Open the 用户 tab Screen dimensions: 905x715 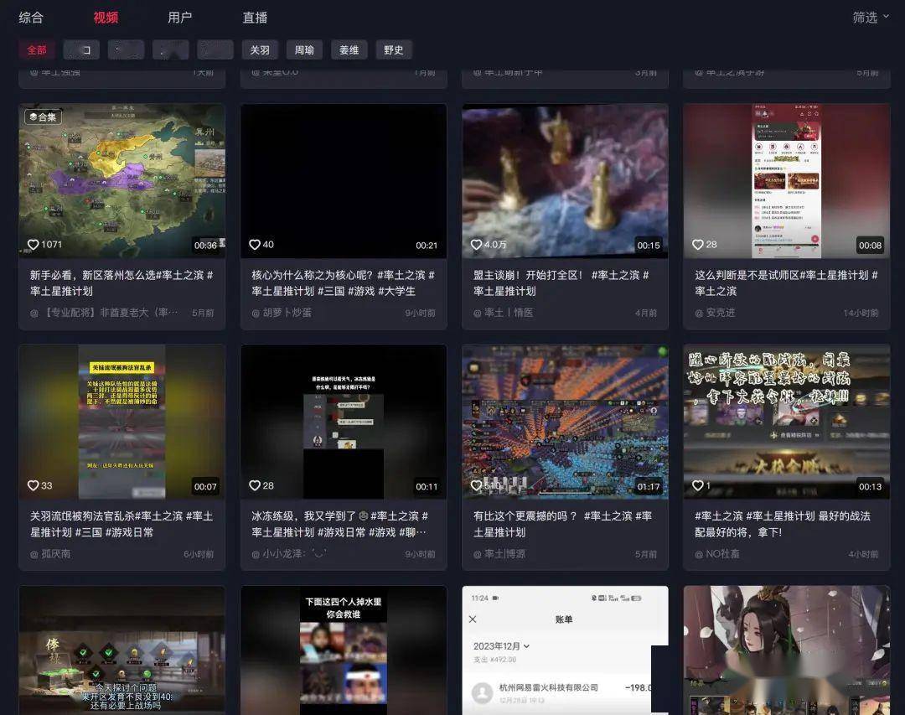[179, 18]
